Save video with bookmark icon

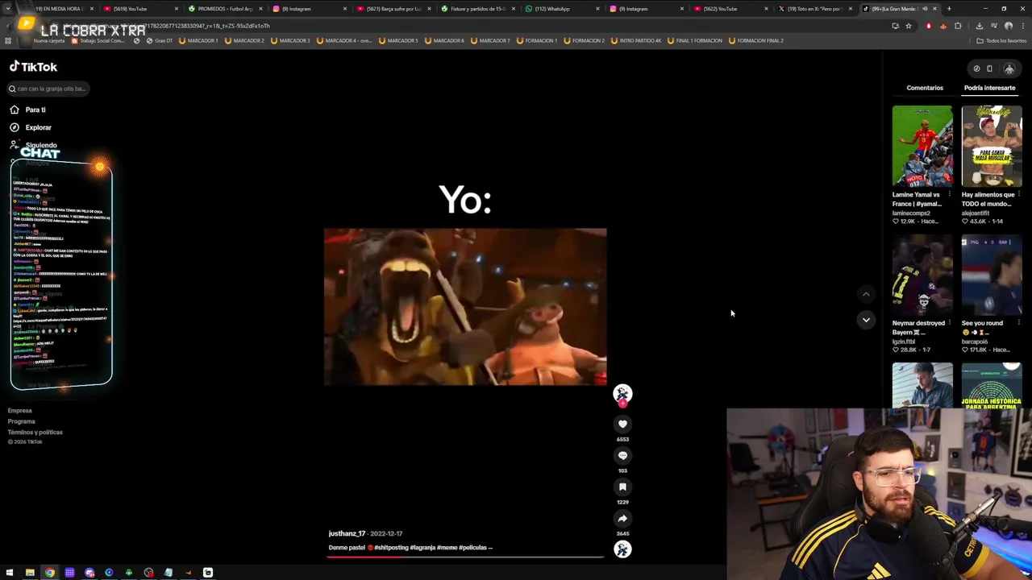tap(622, 487)
